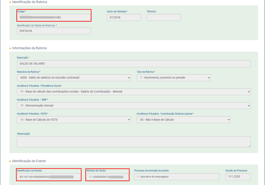
Task: Click the Número do recibo field
Action: pyautogui.click(x=107, y=177)
